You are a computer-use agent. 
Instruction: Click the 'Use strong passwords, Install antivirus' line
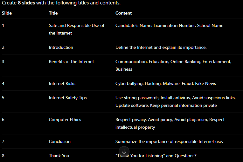pyautogui.click(x=153, y=98)
